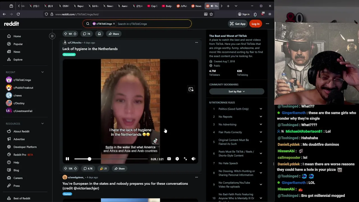Viewport: 359px width, 202px height.
Task: Open Explore in sidebar
Action: click(x=18, y=60)
